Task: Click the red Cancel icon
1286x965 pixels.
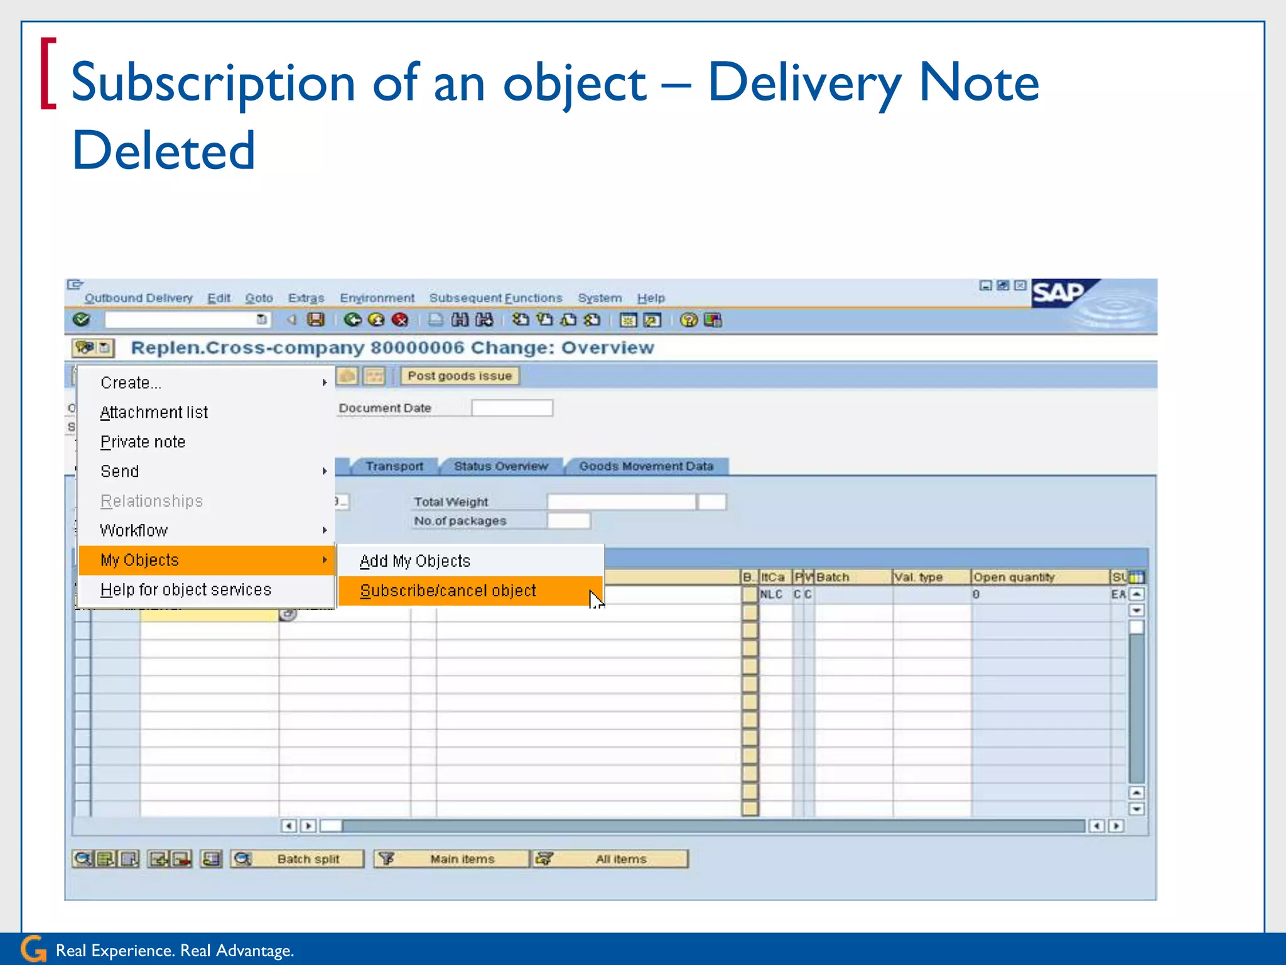Action: 399,320
